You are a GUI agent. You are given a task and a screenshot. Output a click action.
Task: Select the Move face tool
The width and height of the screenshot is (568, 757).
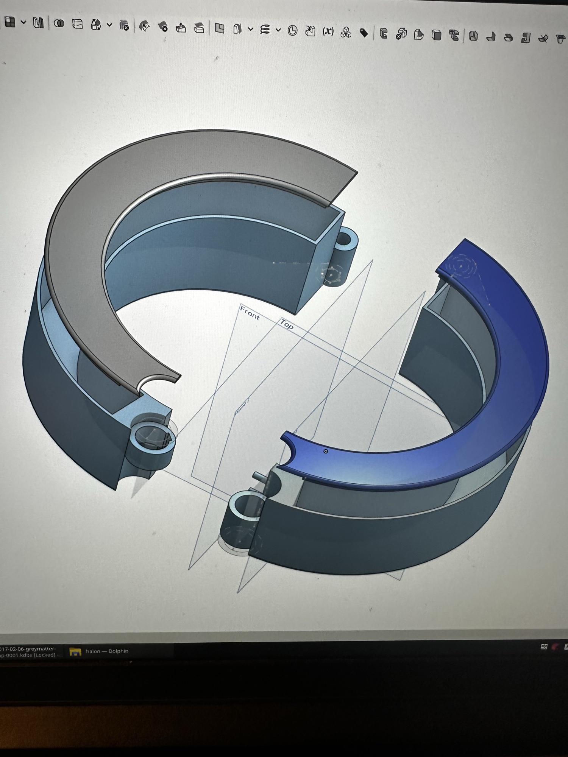[181, 28]
